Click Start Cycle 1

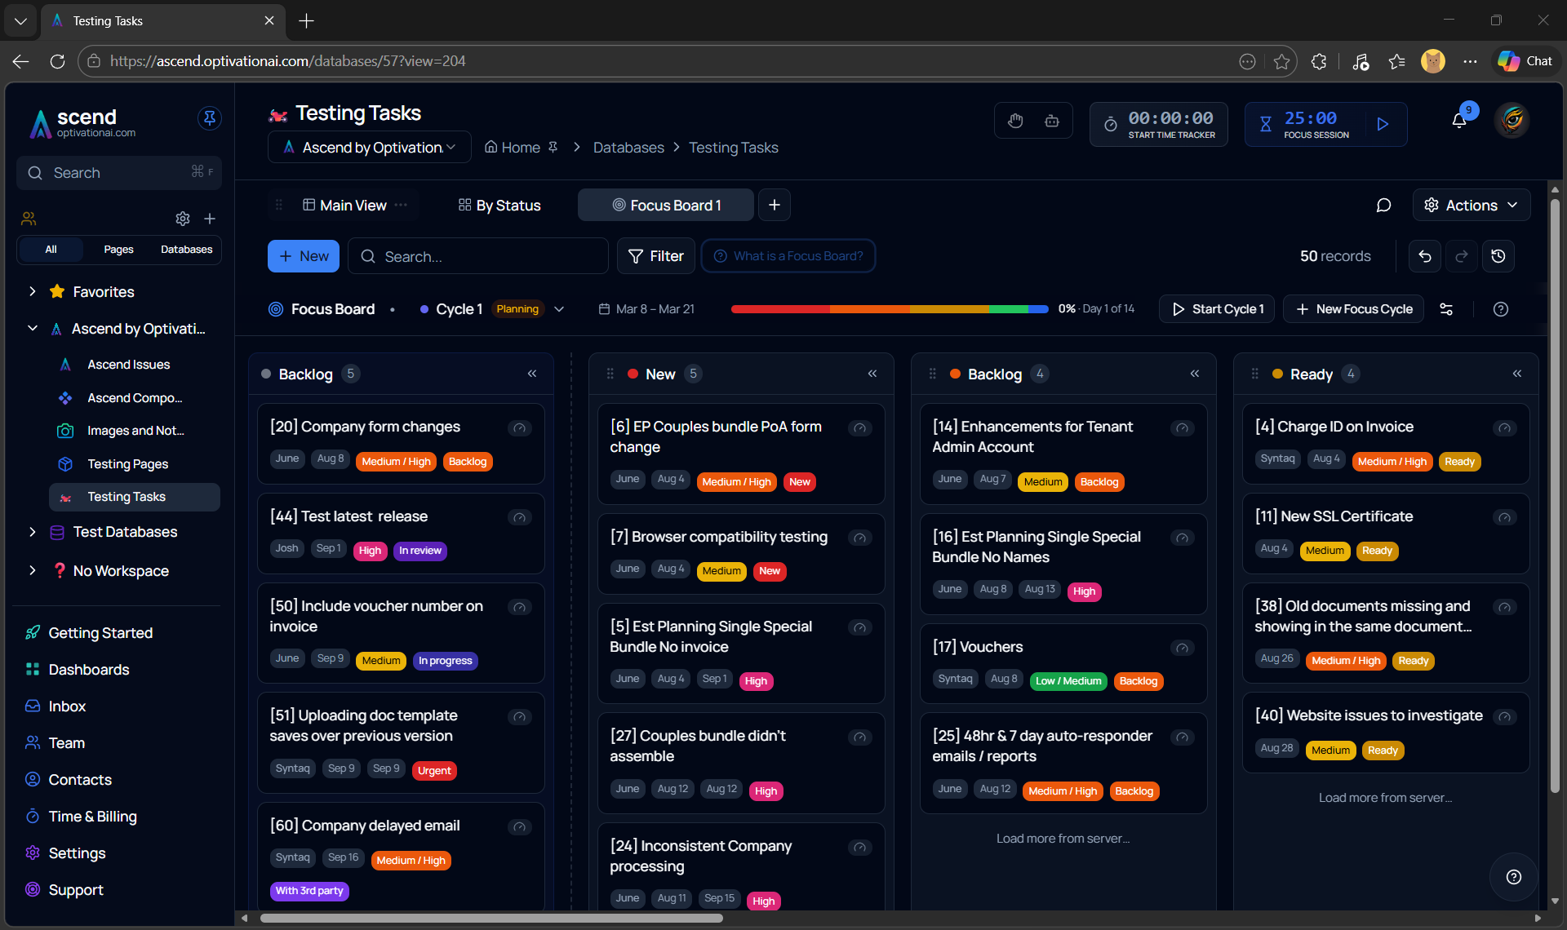[1216, 309]
